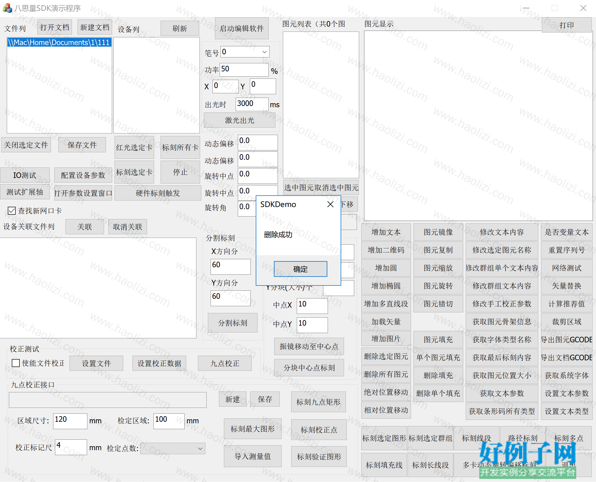The height and width of the screenshot is (482, 596).
Task: Enable the 使能文件校正 checkbox
Action: (15, 363)
